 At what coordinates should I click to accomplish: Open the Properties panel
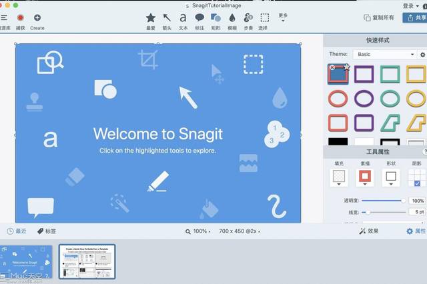(x=416, y=231)
